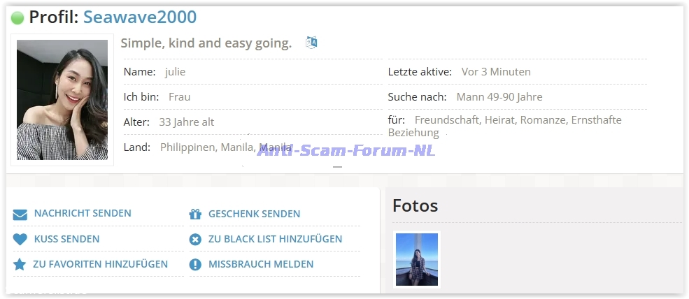Click the green online status dot
This screenshot has width=689, height=299.
pos(17,18)
